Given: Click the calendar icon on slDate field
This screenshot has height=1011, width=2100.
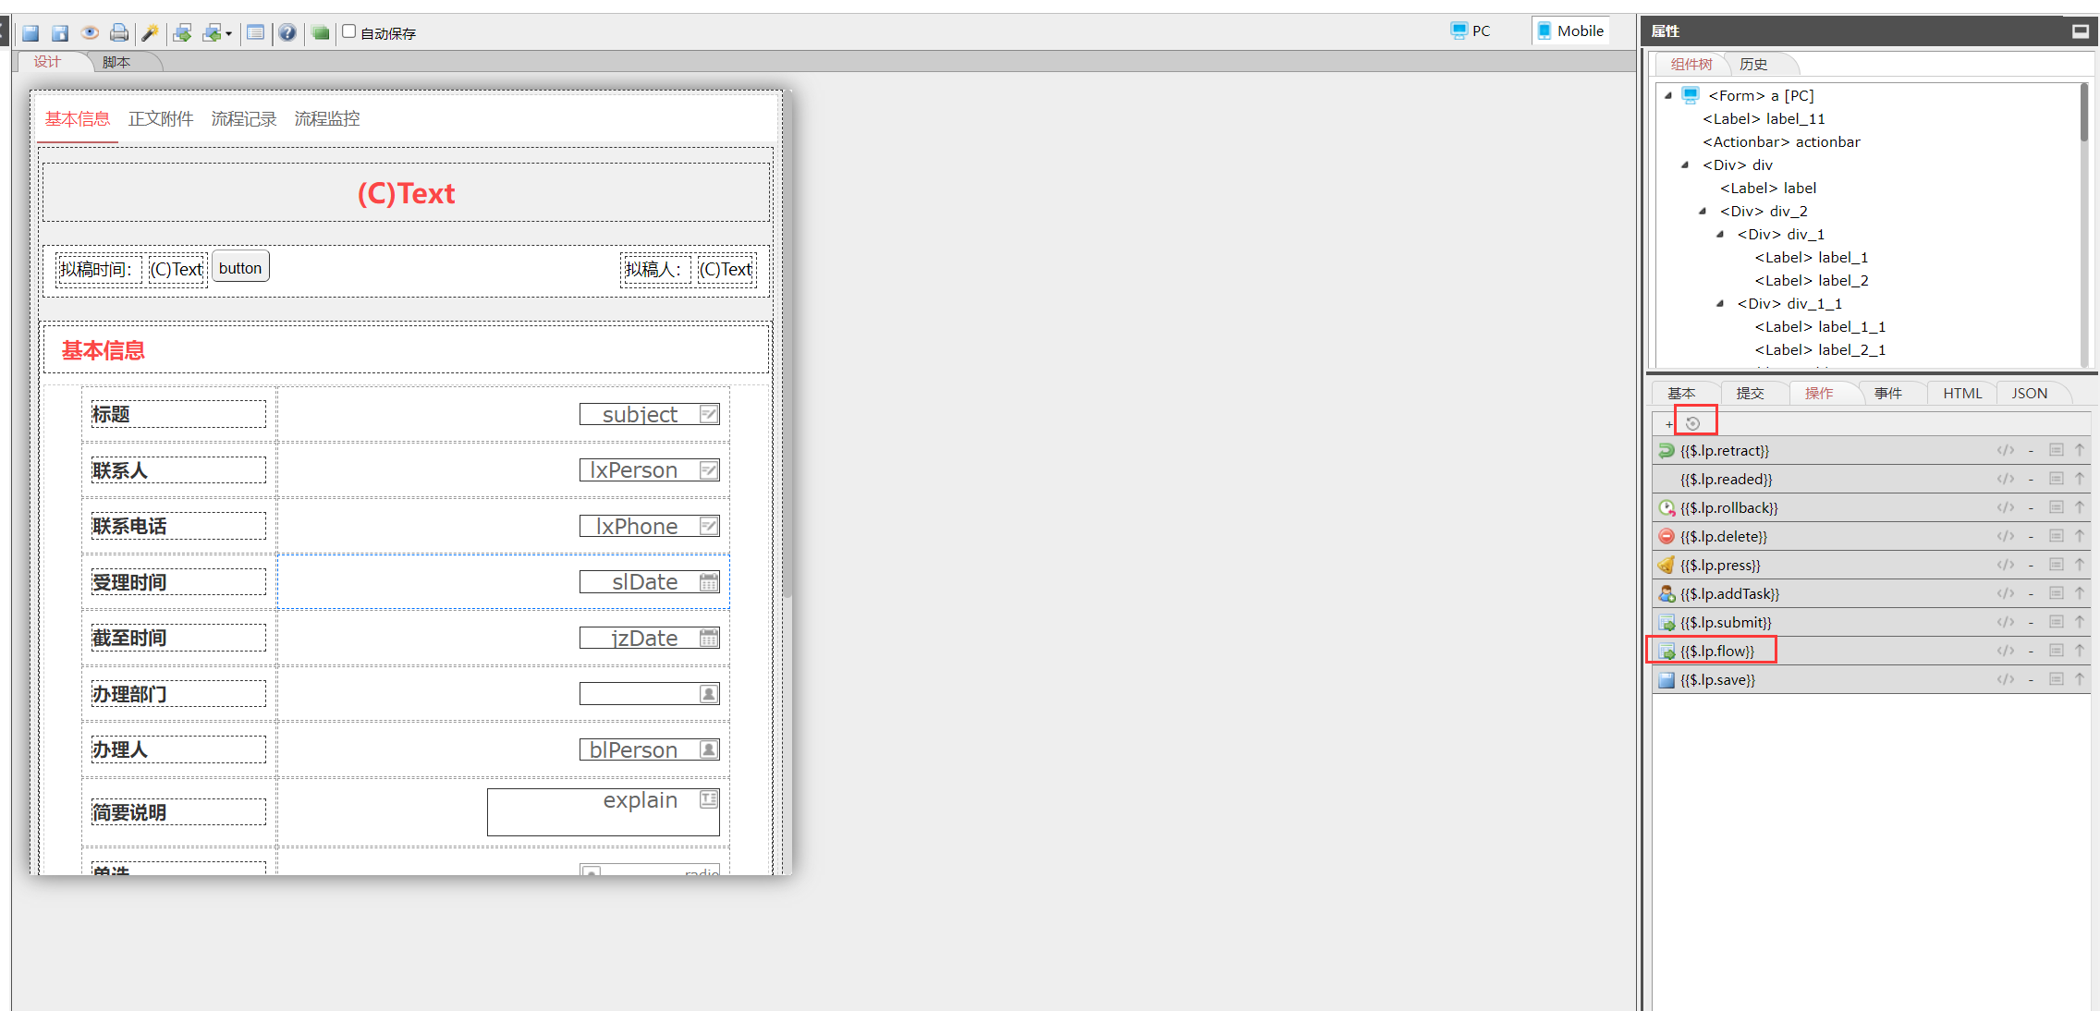Looking at the screenshot, I should click(709, 582).
